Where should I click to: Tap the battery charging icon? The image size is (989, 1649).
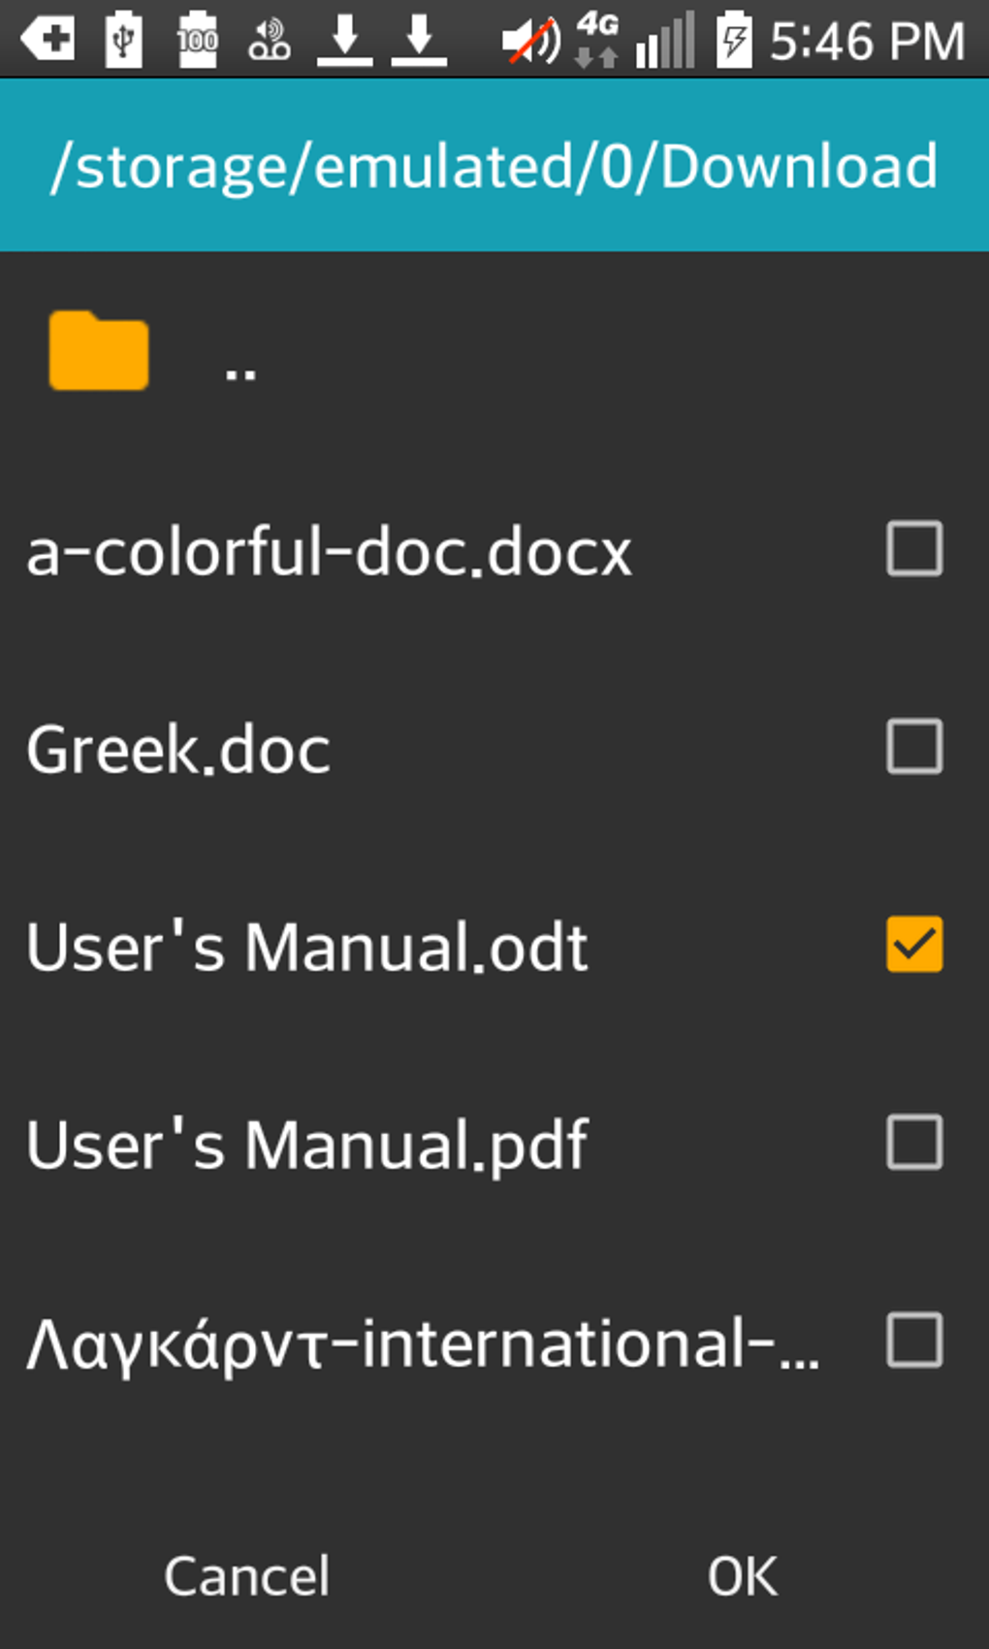click(734, 41)
